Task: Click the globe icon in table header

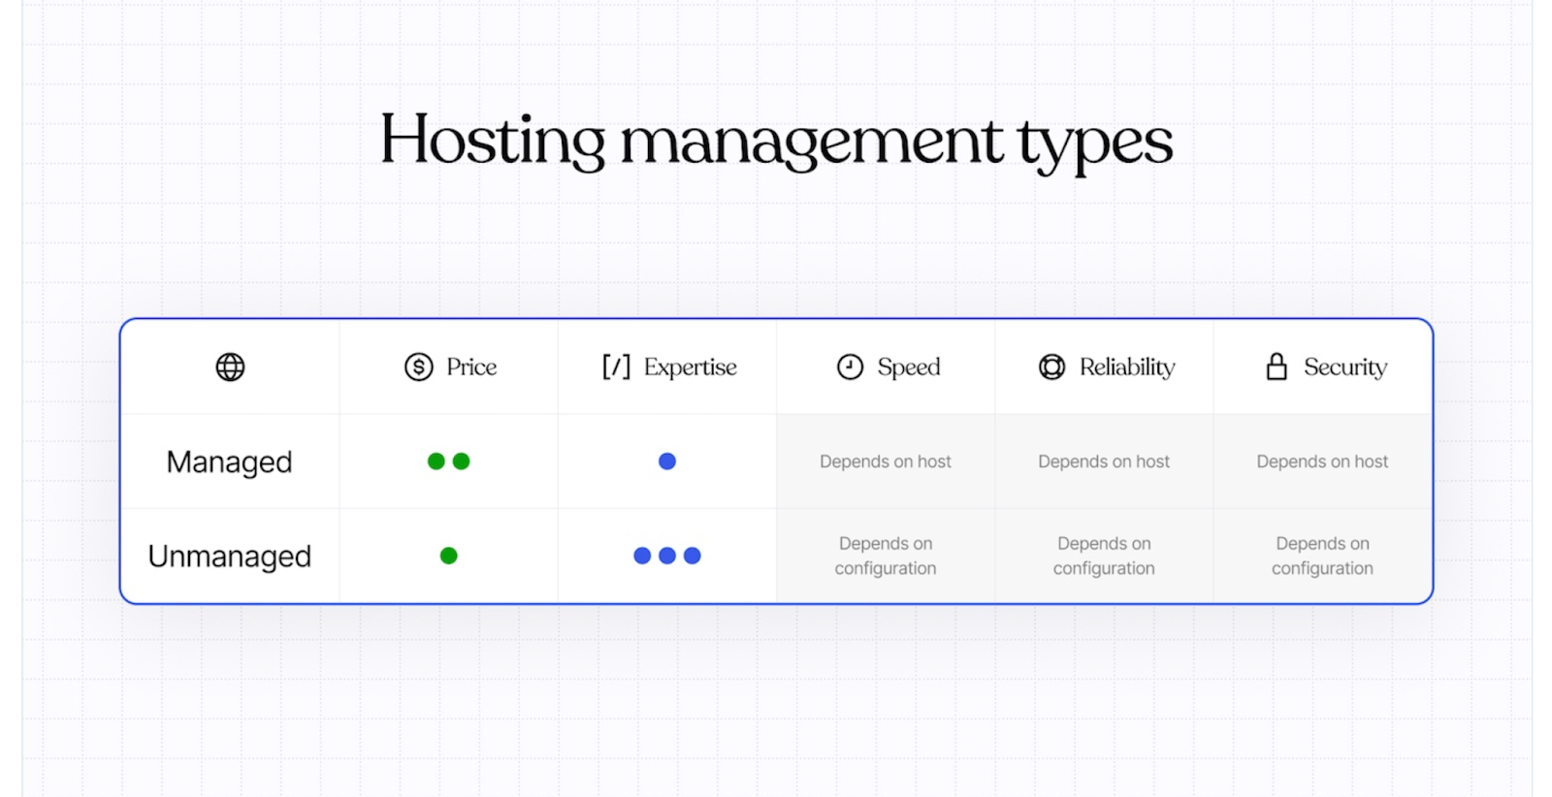Action: click(x=230, y=367)
